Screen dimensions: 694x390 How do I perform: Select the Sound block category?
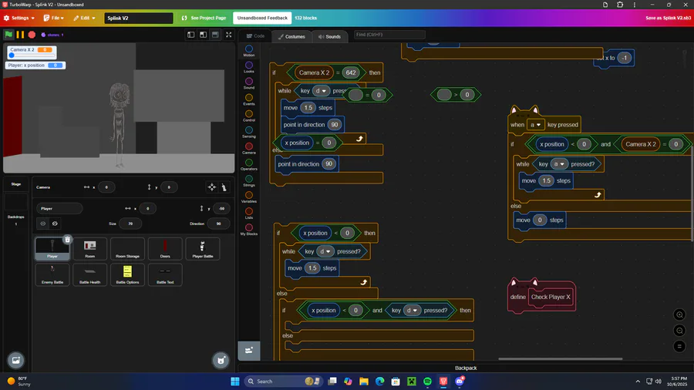249,83
